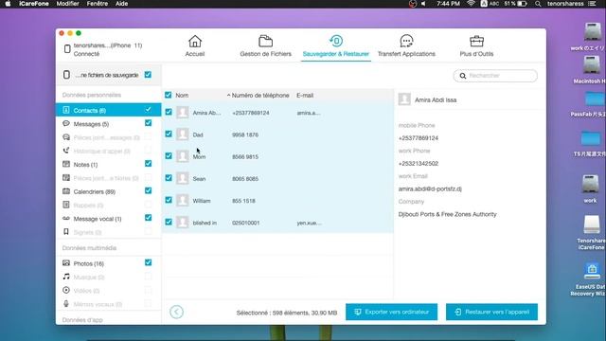Click Restaurer vers l'appareil button
606x341 pixels.
click(491, 312)
